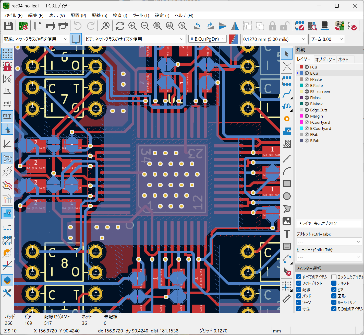364x335 pixels.
Task: Mirror selection horizontally icon
Action: (235, 26)
